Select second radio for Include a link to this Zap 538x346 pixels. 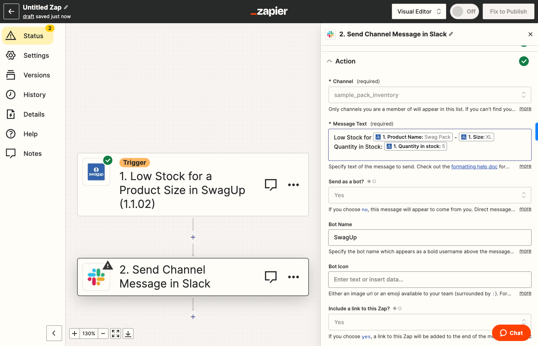(x=400, y=309)
